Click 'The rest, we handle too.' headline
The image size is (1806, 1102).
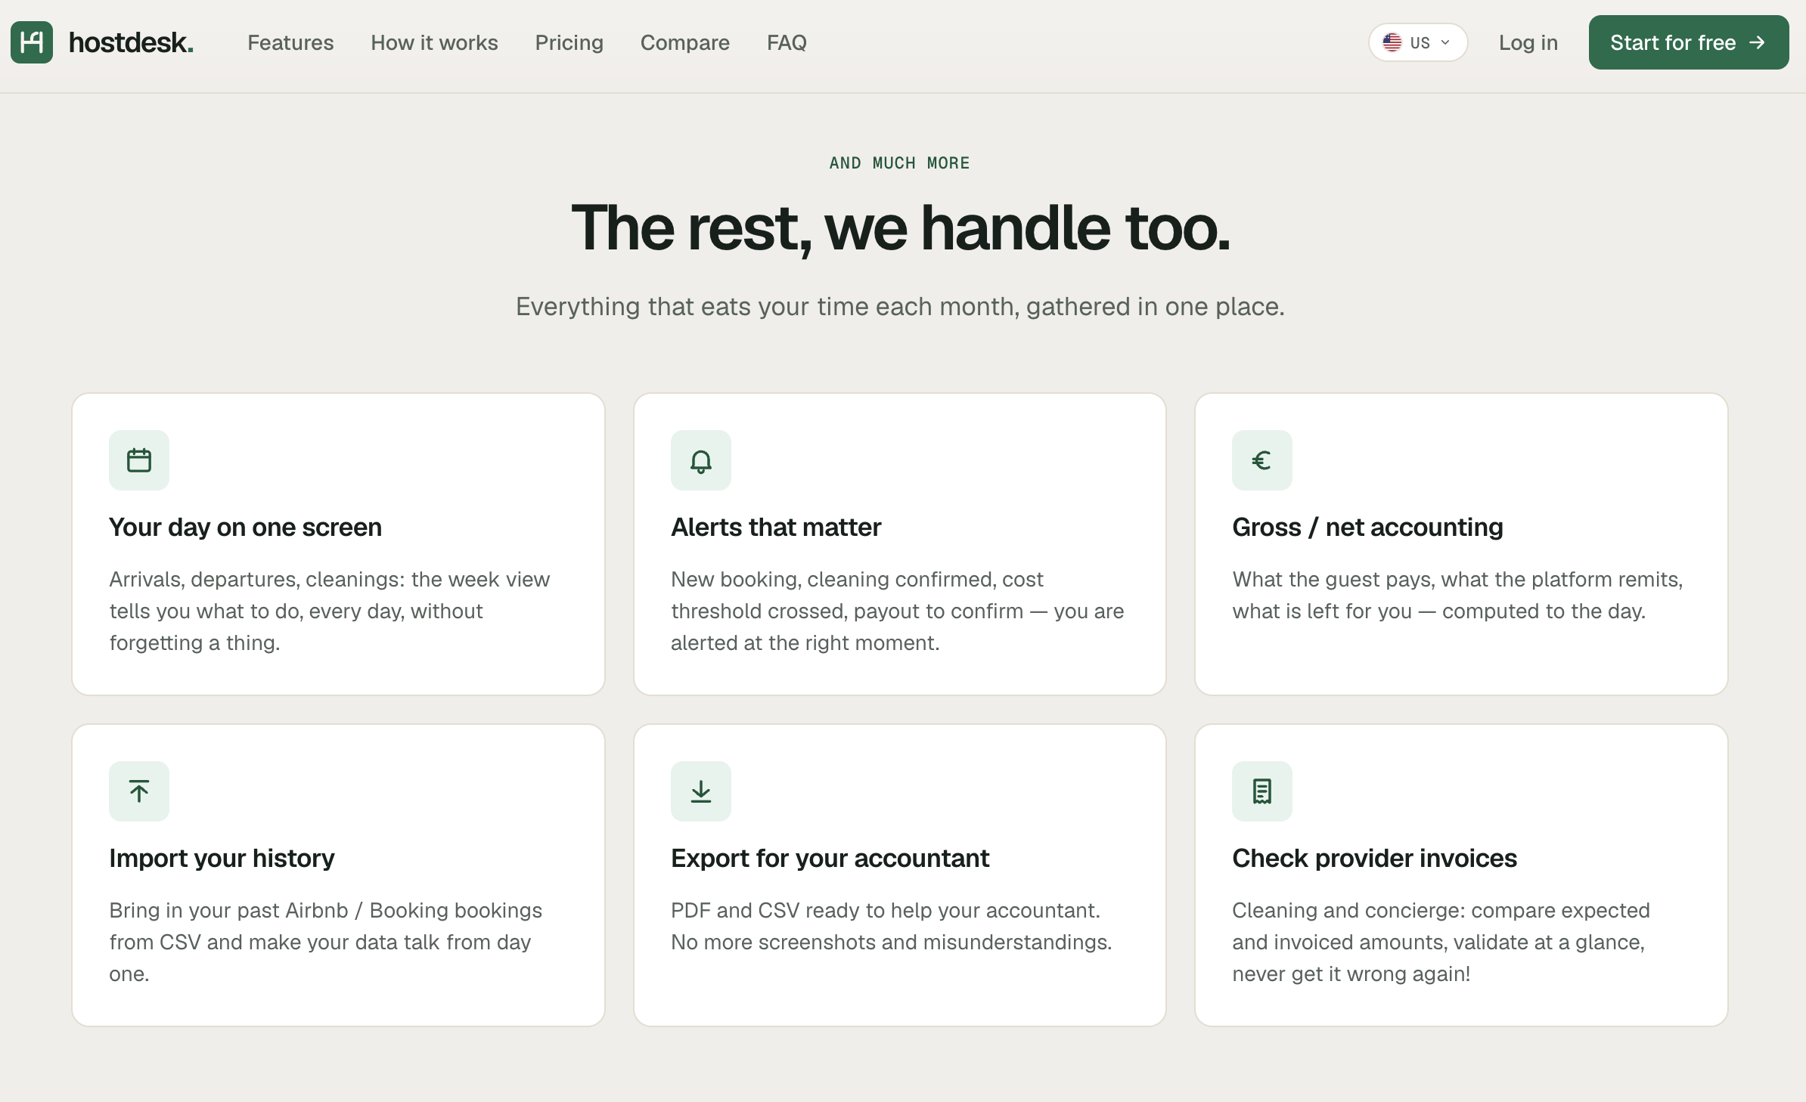tap(901, 228)
